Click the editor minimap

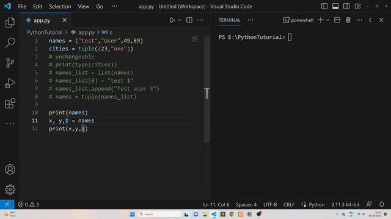coord(198,39)
